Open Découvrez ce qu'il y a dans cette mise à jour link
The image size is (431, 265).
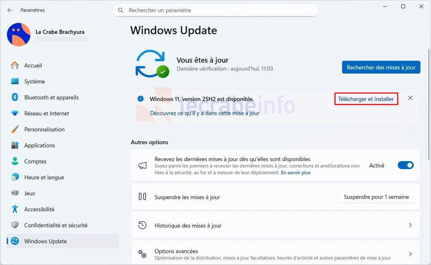205,113
